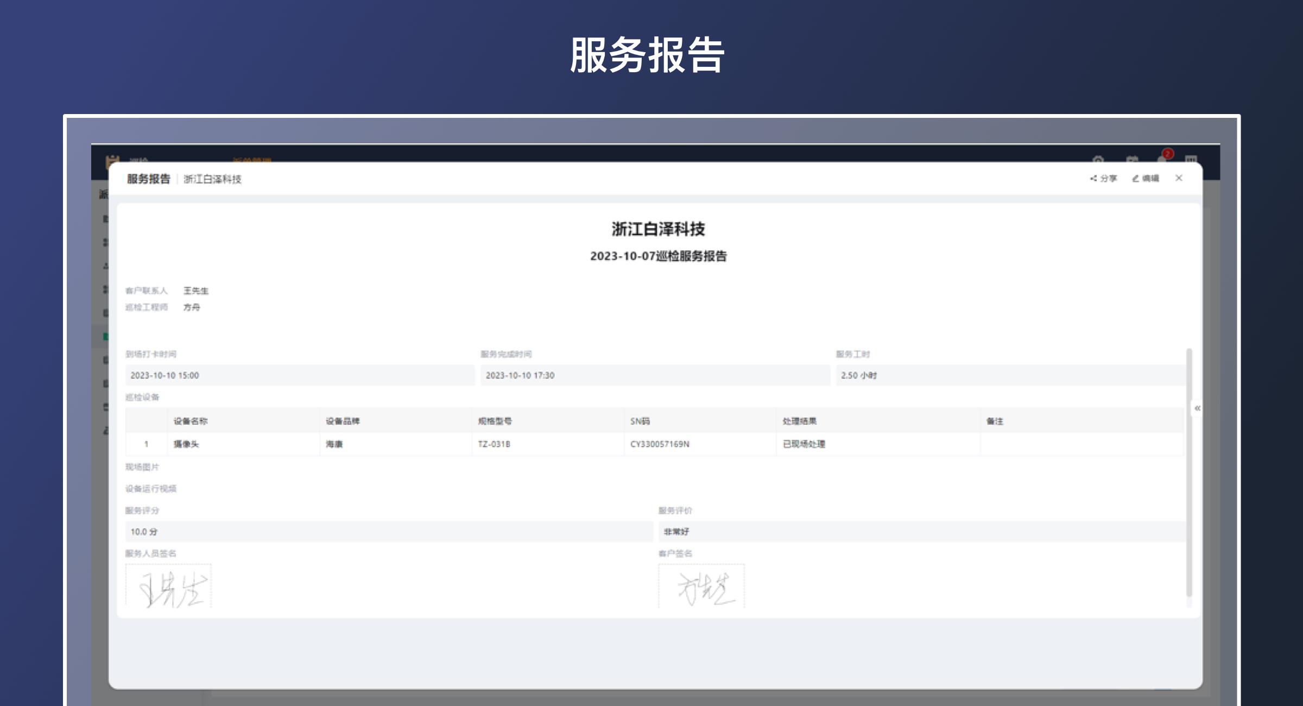Click the 分享 share button
This screenshot has height=706, width=1303.
[1105, 178]
